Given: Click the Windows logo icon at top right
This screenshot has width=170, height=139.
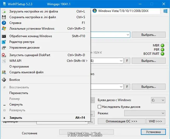Looking at the screenshot, I should (x=165, y=11).
